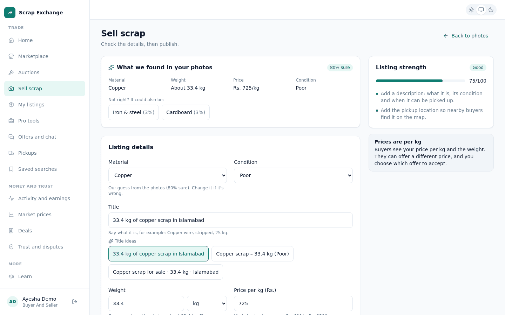Click the Deals receipt icon

pos(11,231)
